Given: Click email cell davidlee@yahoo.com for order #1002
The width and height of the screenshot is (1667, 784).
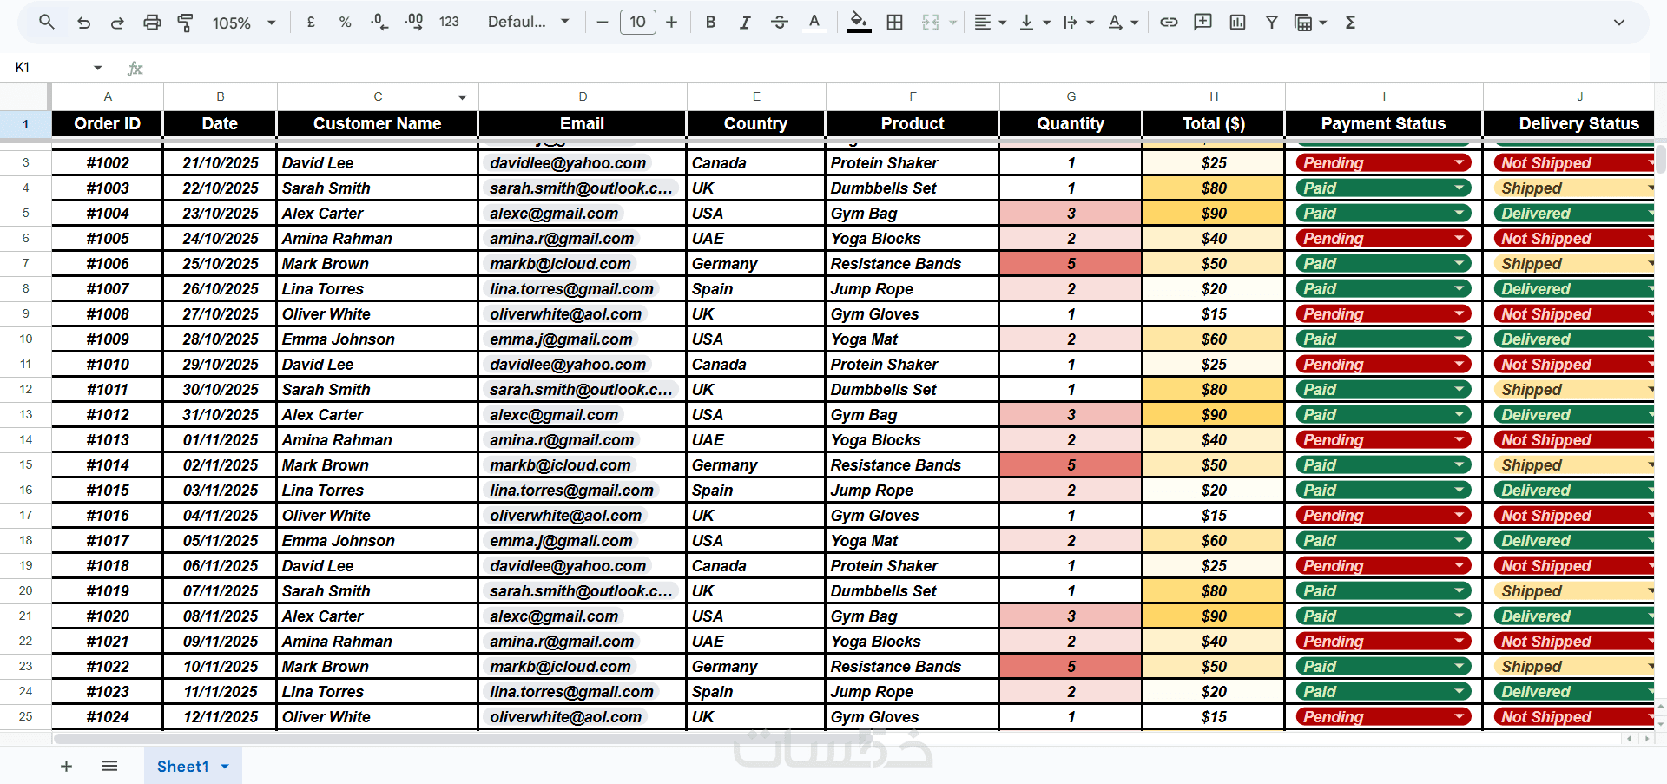Looking at the screenshot, I should click(x=583, y=163).
